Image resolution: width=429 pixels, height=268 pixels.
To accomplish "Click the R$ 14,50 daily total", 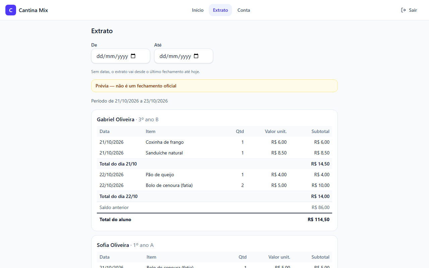I will 320,164.
